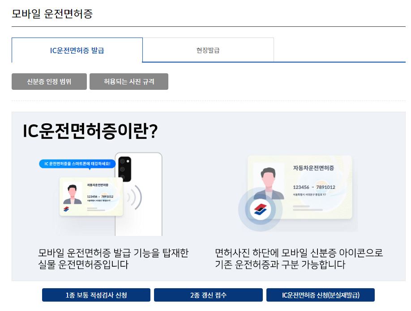Click license number 123456 - 7891012 on large card
411x311 pixels.
(314, 187)
